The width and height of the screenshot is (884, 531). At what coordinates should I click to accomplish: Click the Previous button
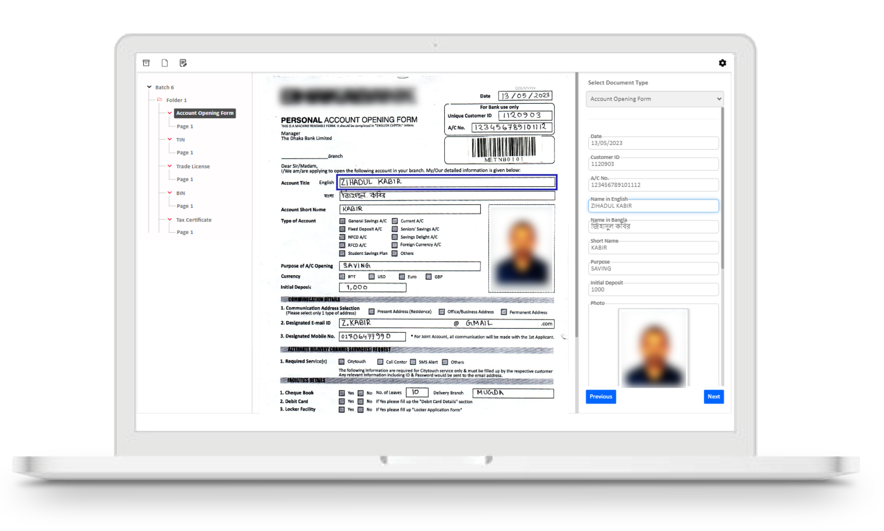click(600, 397)
